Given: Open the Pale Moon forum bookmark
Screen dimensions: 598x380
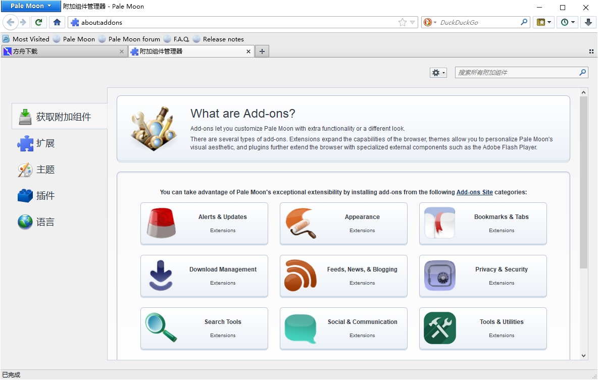Looking at the screenshot, I should 134,39.
